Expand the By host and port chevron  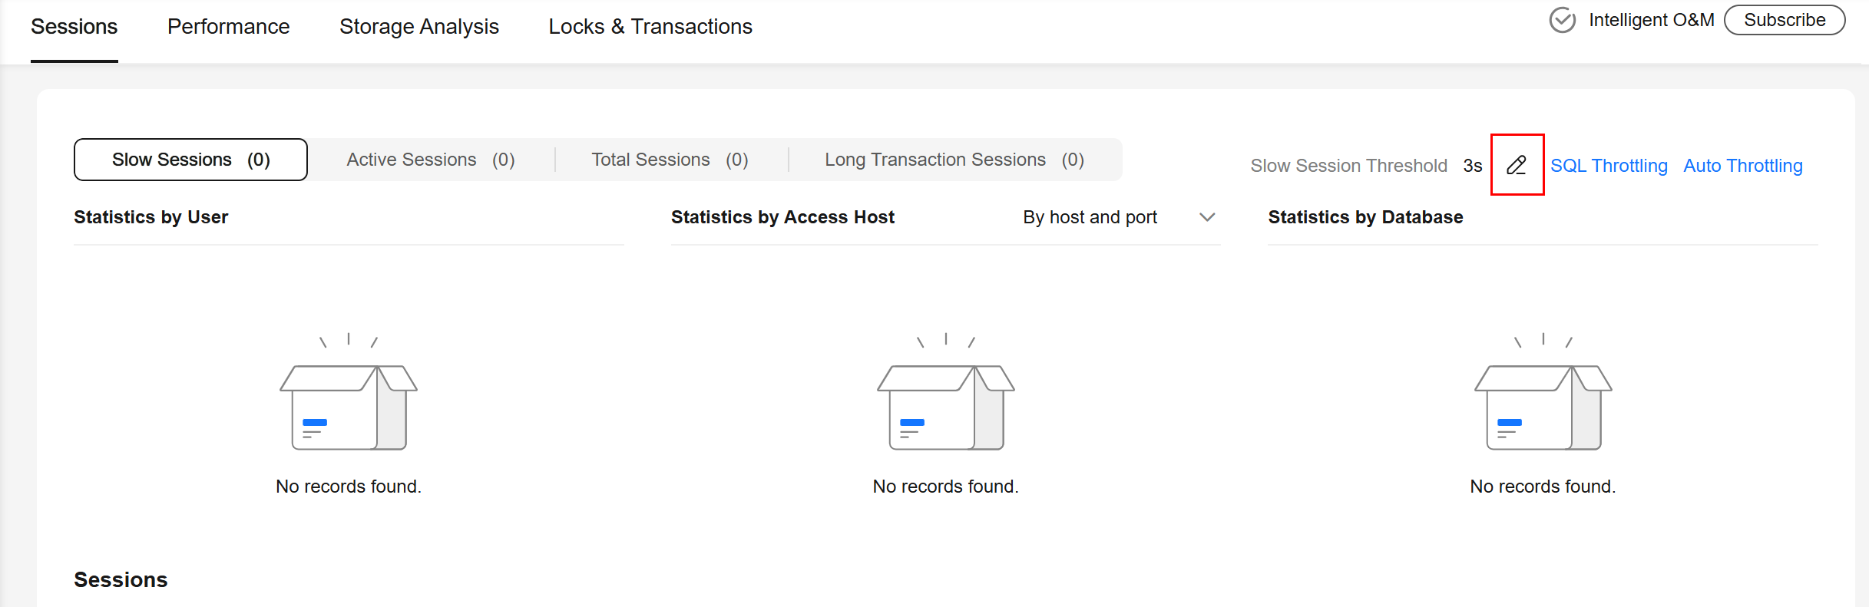(1207, 217)
